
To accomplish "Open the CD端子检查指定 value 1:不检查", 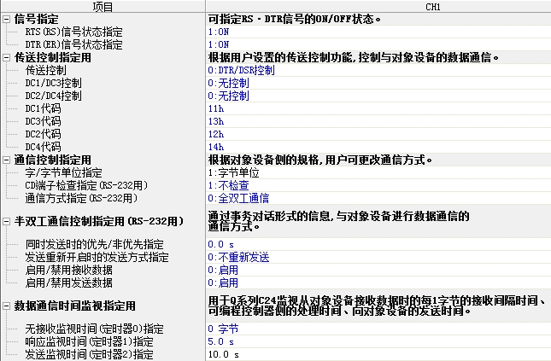I will click(228, 185).
